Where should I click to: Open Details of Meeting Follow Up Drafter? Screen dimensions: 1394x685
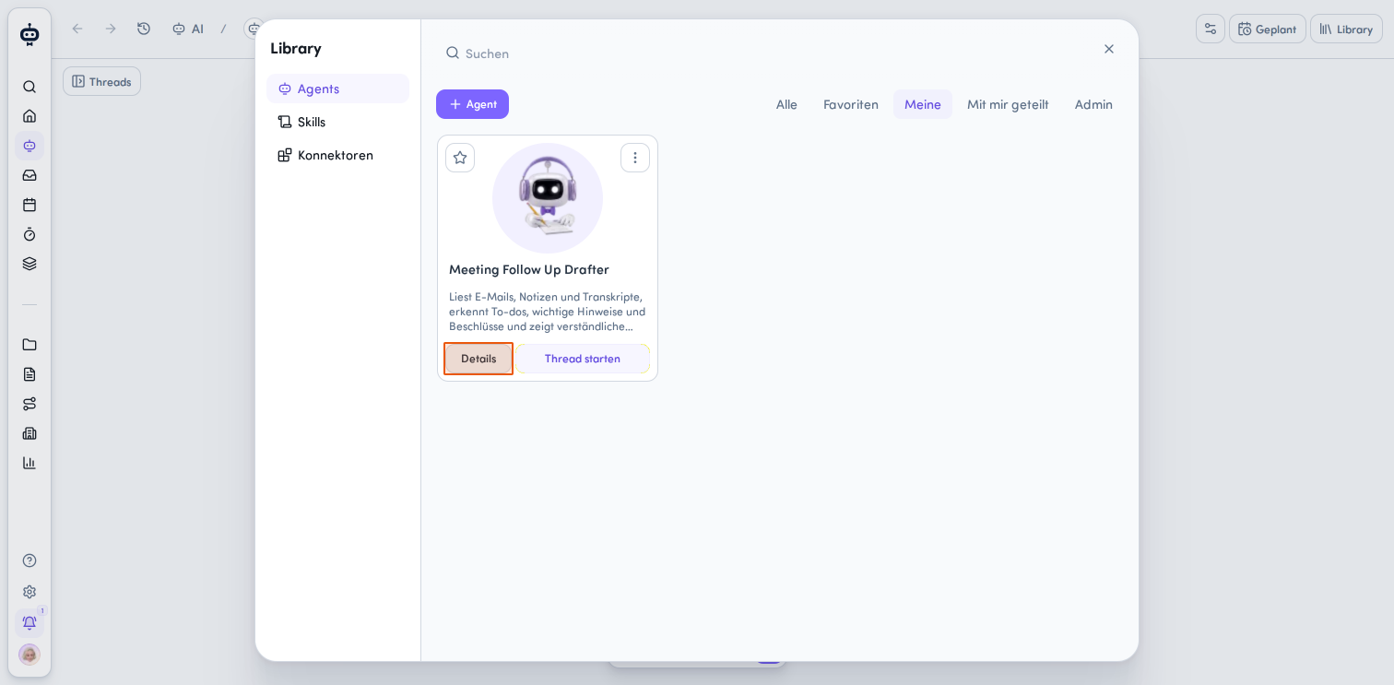[x=478, y=359]
